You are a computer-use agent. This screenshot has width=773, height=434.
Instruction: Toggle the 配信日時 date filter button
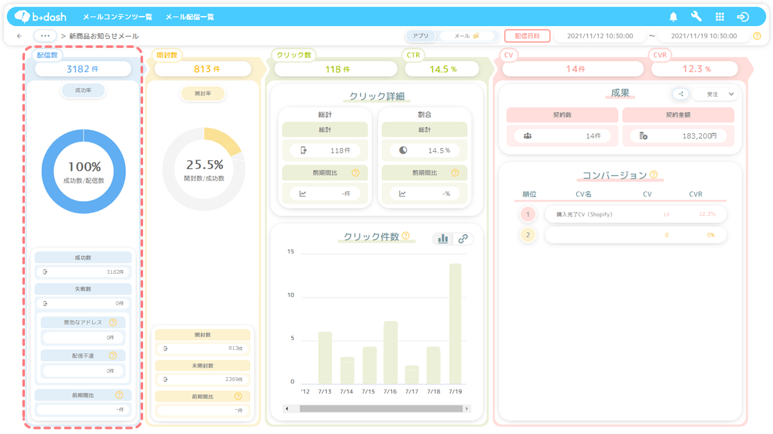point(527,36)
